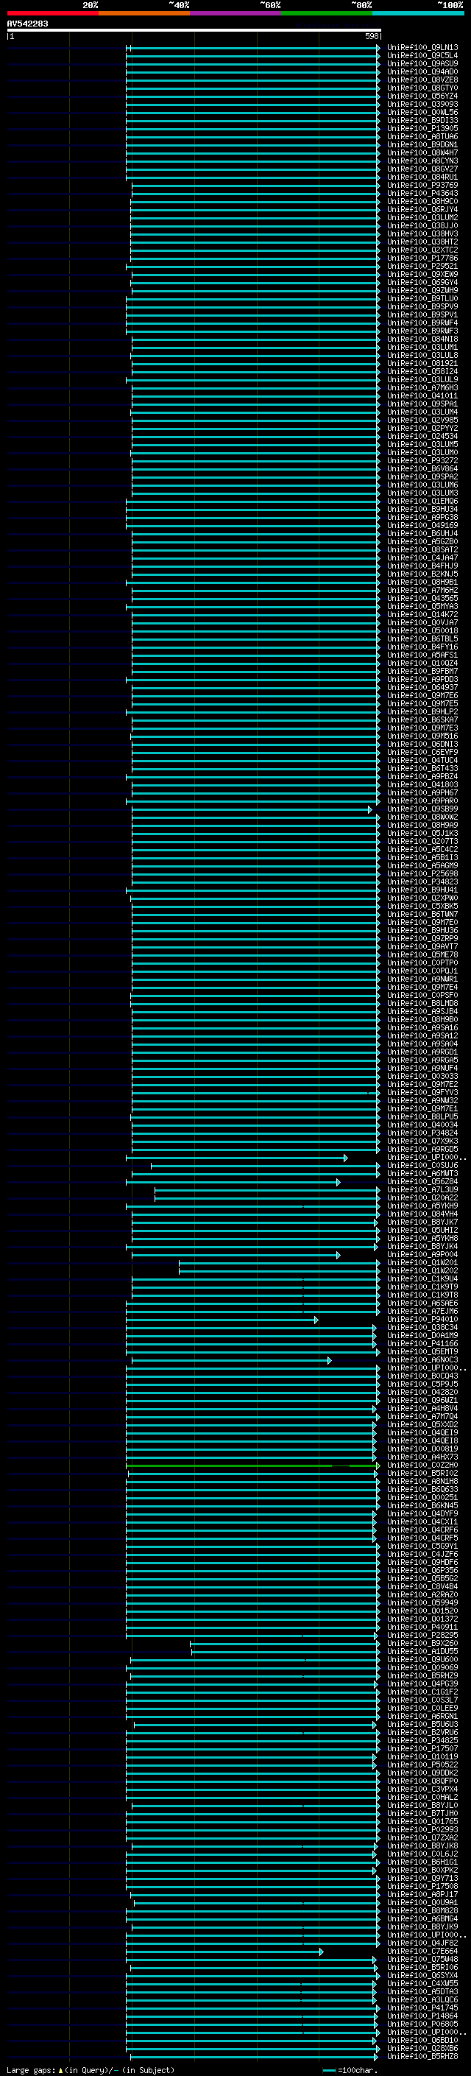
Task: Click the purple ~60% identity legend segment
Action: (x=235, y=13)
